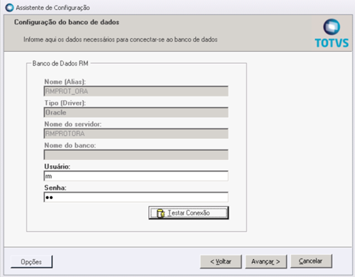This screenshot has width=355, height=277.
Task: Click the Usuário label
Action: tap(57, 166)
